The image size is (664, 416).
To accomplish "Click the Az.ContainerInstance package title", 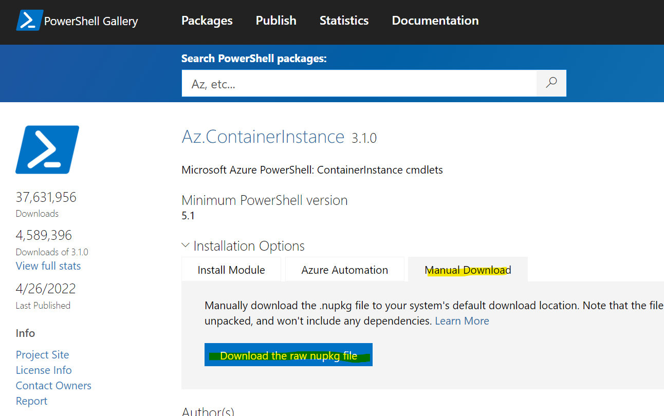I will 263,137.
